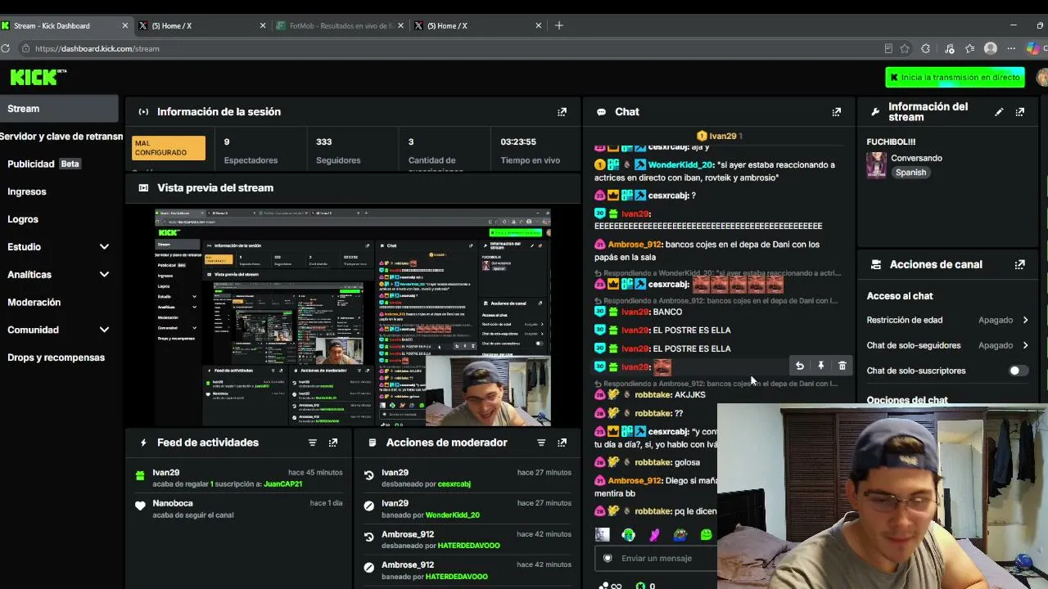The width and height of the screenshot is (1048, 589).
Task: Open JuanCAP21 profile link in activity feed
Action: (283, 484)
